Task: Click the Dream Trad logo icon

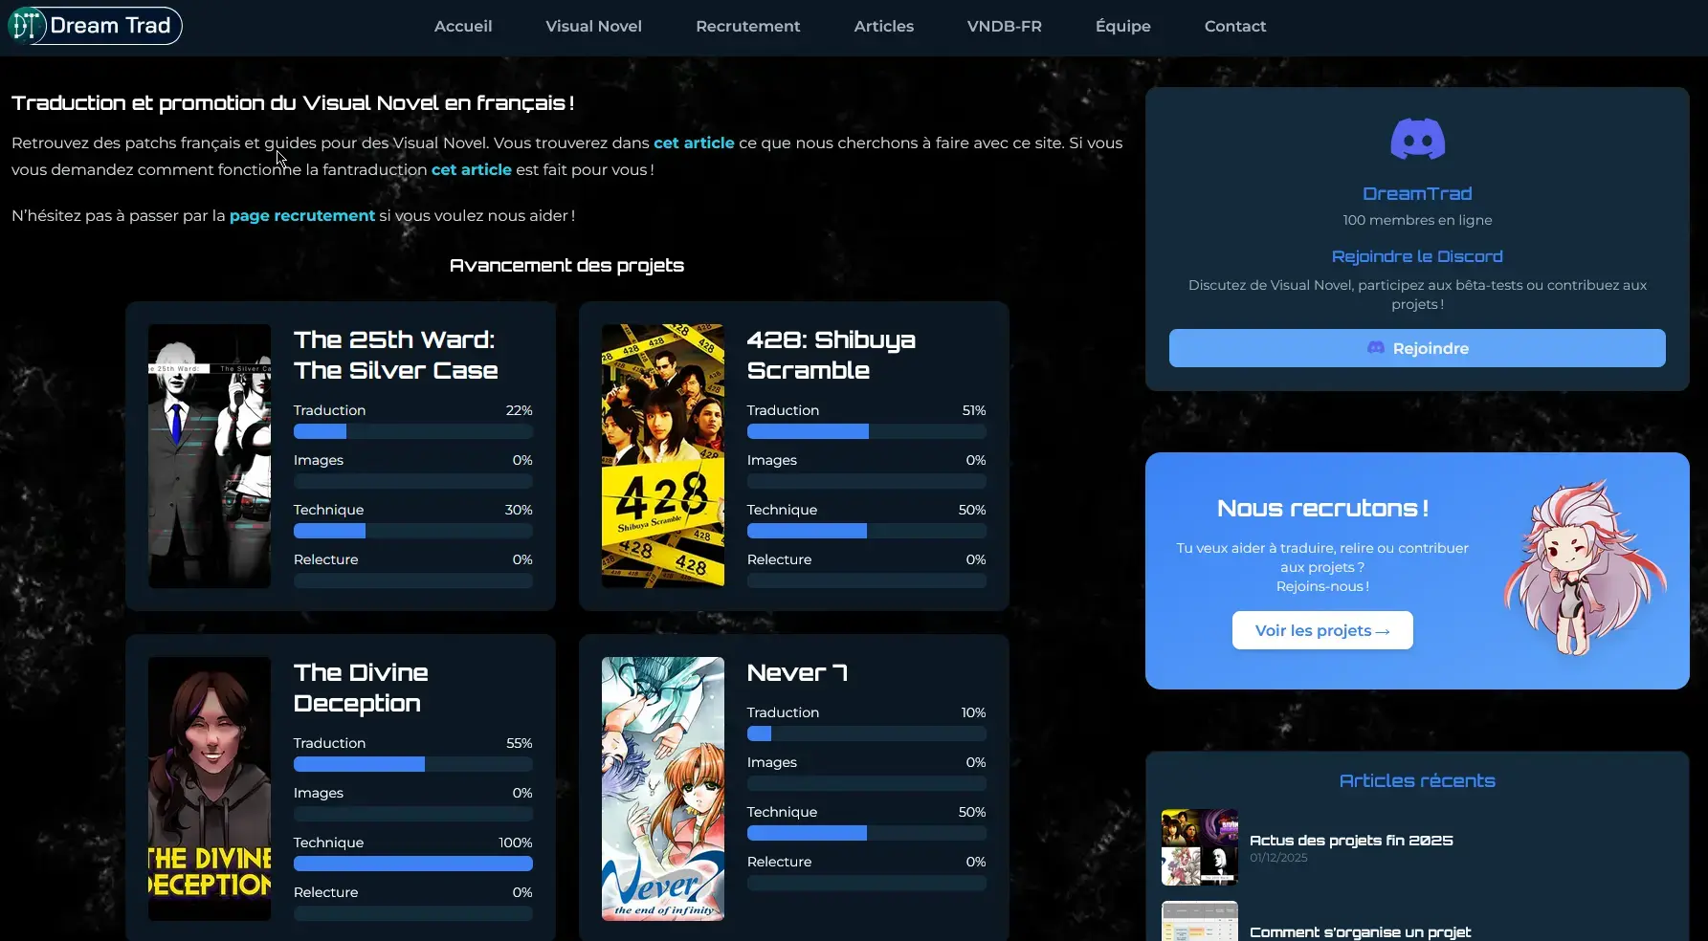Action: [x=27, y=26]
